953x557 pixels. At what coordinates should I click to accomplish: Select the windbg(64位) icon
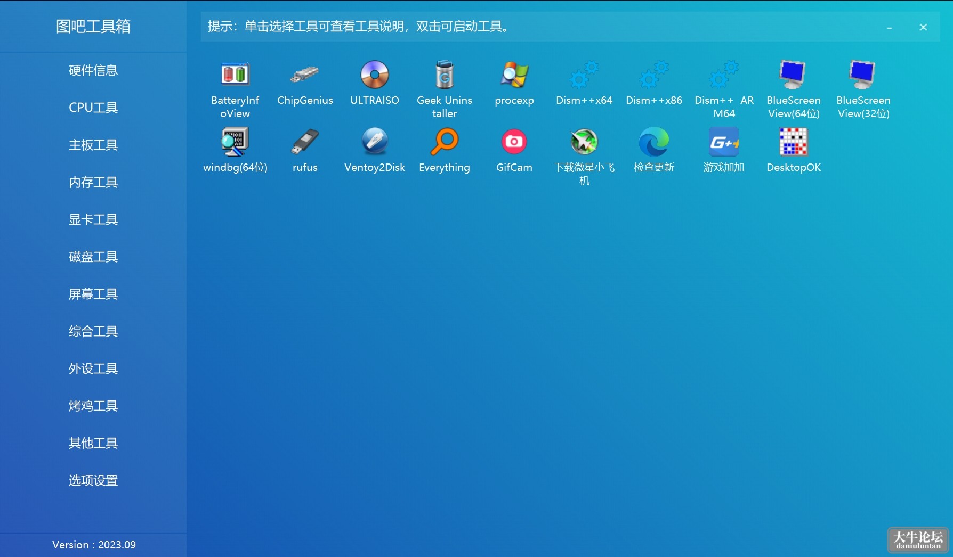(235, 142)
